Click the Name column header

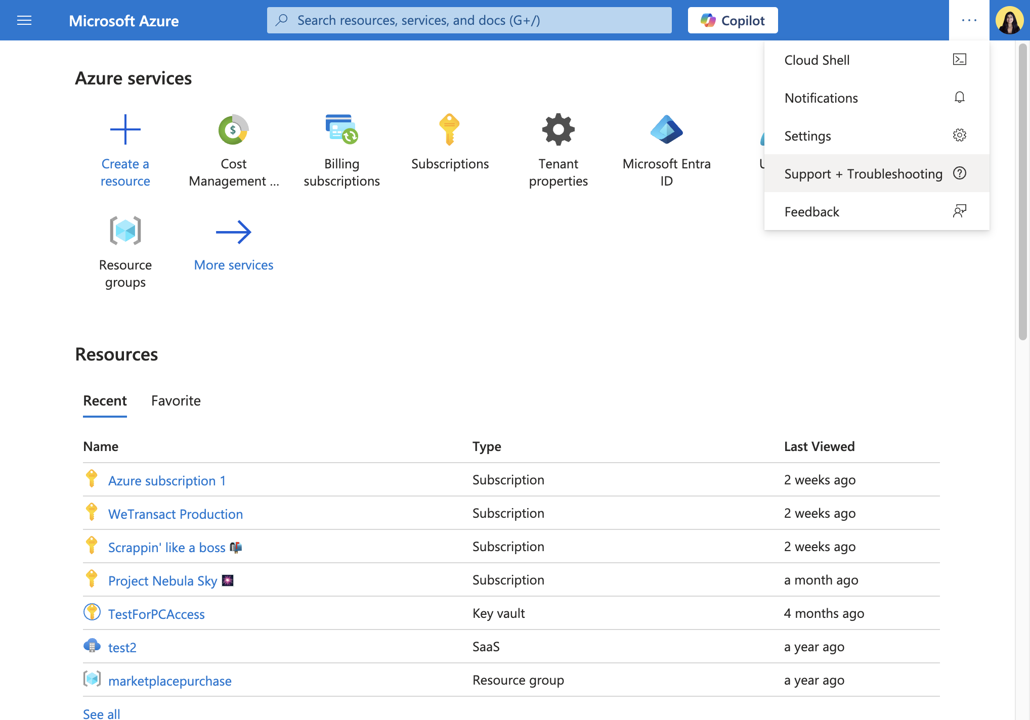tap(101, 446)
